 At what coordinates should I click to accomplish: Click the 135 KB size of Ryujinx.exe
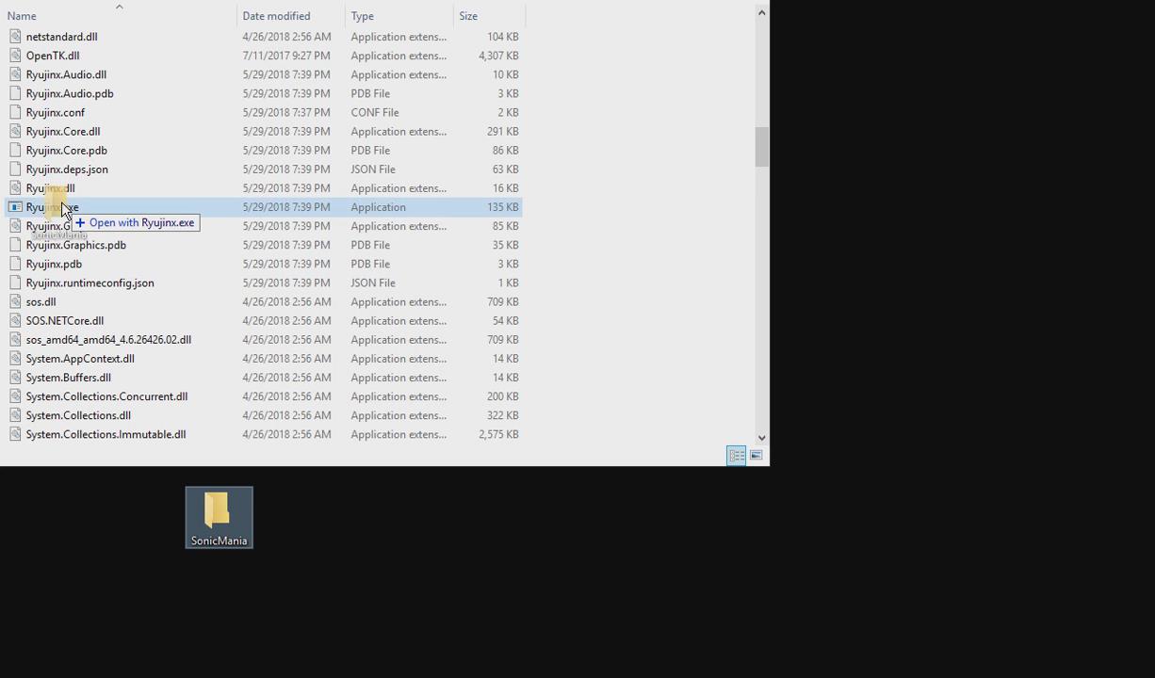pyautogui.click(x=503, y=207)
